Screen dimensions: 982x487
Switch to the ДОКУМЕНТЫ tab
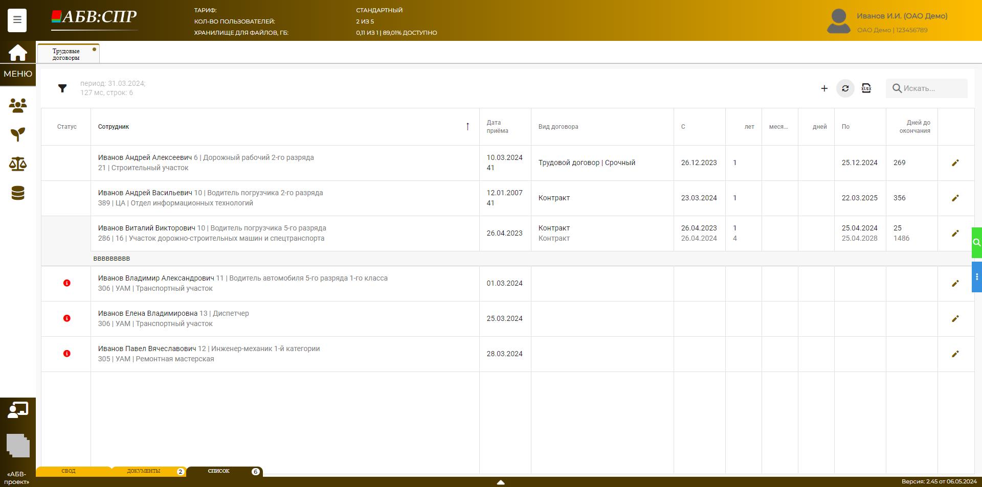pyautogui.click(x=144, y=471)
